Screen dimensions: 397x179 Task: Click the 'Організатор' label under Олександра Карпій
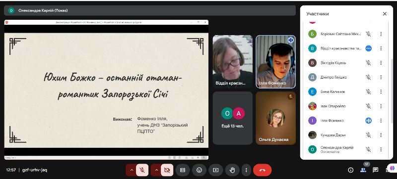pos(330,152)
